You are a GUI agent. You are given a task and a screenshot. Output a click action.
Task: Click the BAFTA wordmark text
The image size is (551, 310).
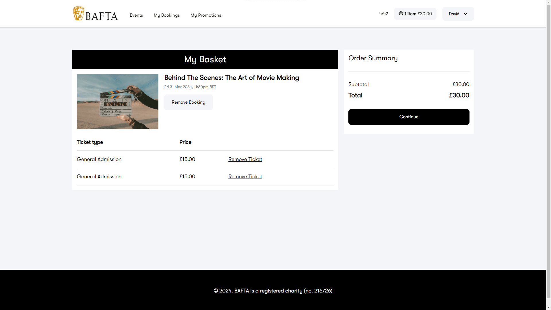coord(102,16)
